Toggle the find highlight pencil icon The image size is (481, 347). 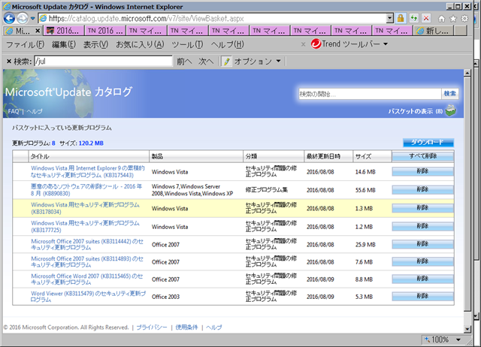click(x=226, y=62)
